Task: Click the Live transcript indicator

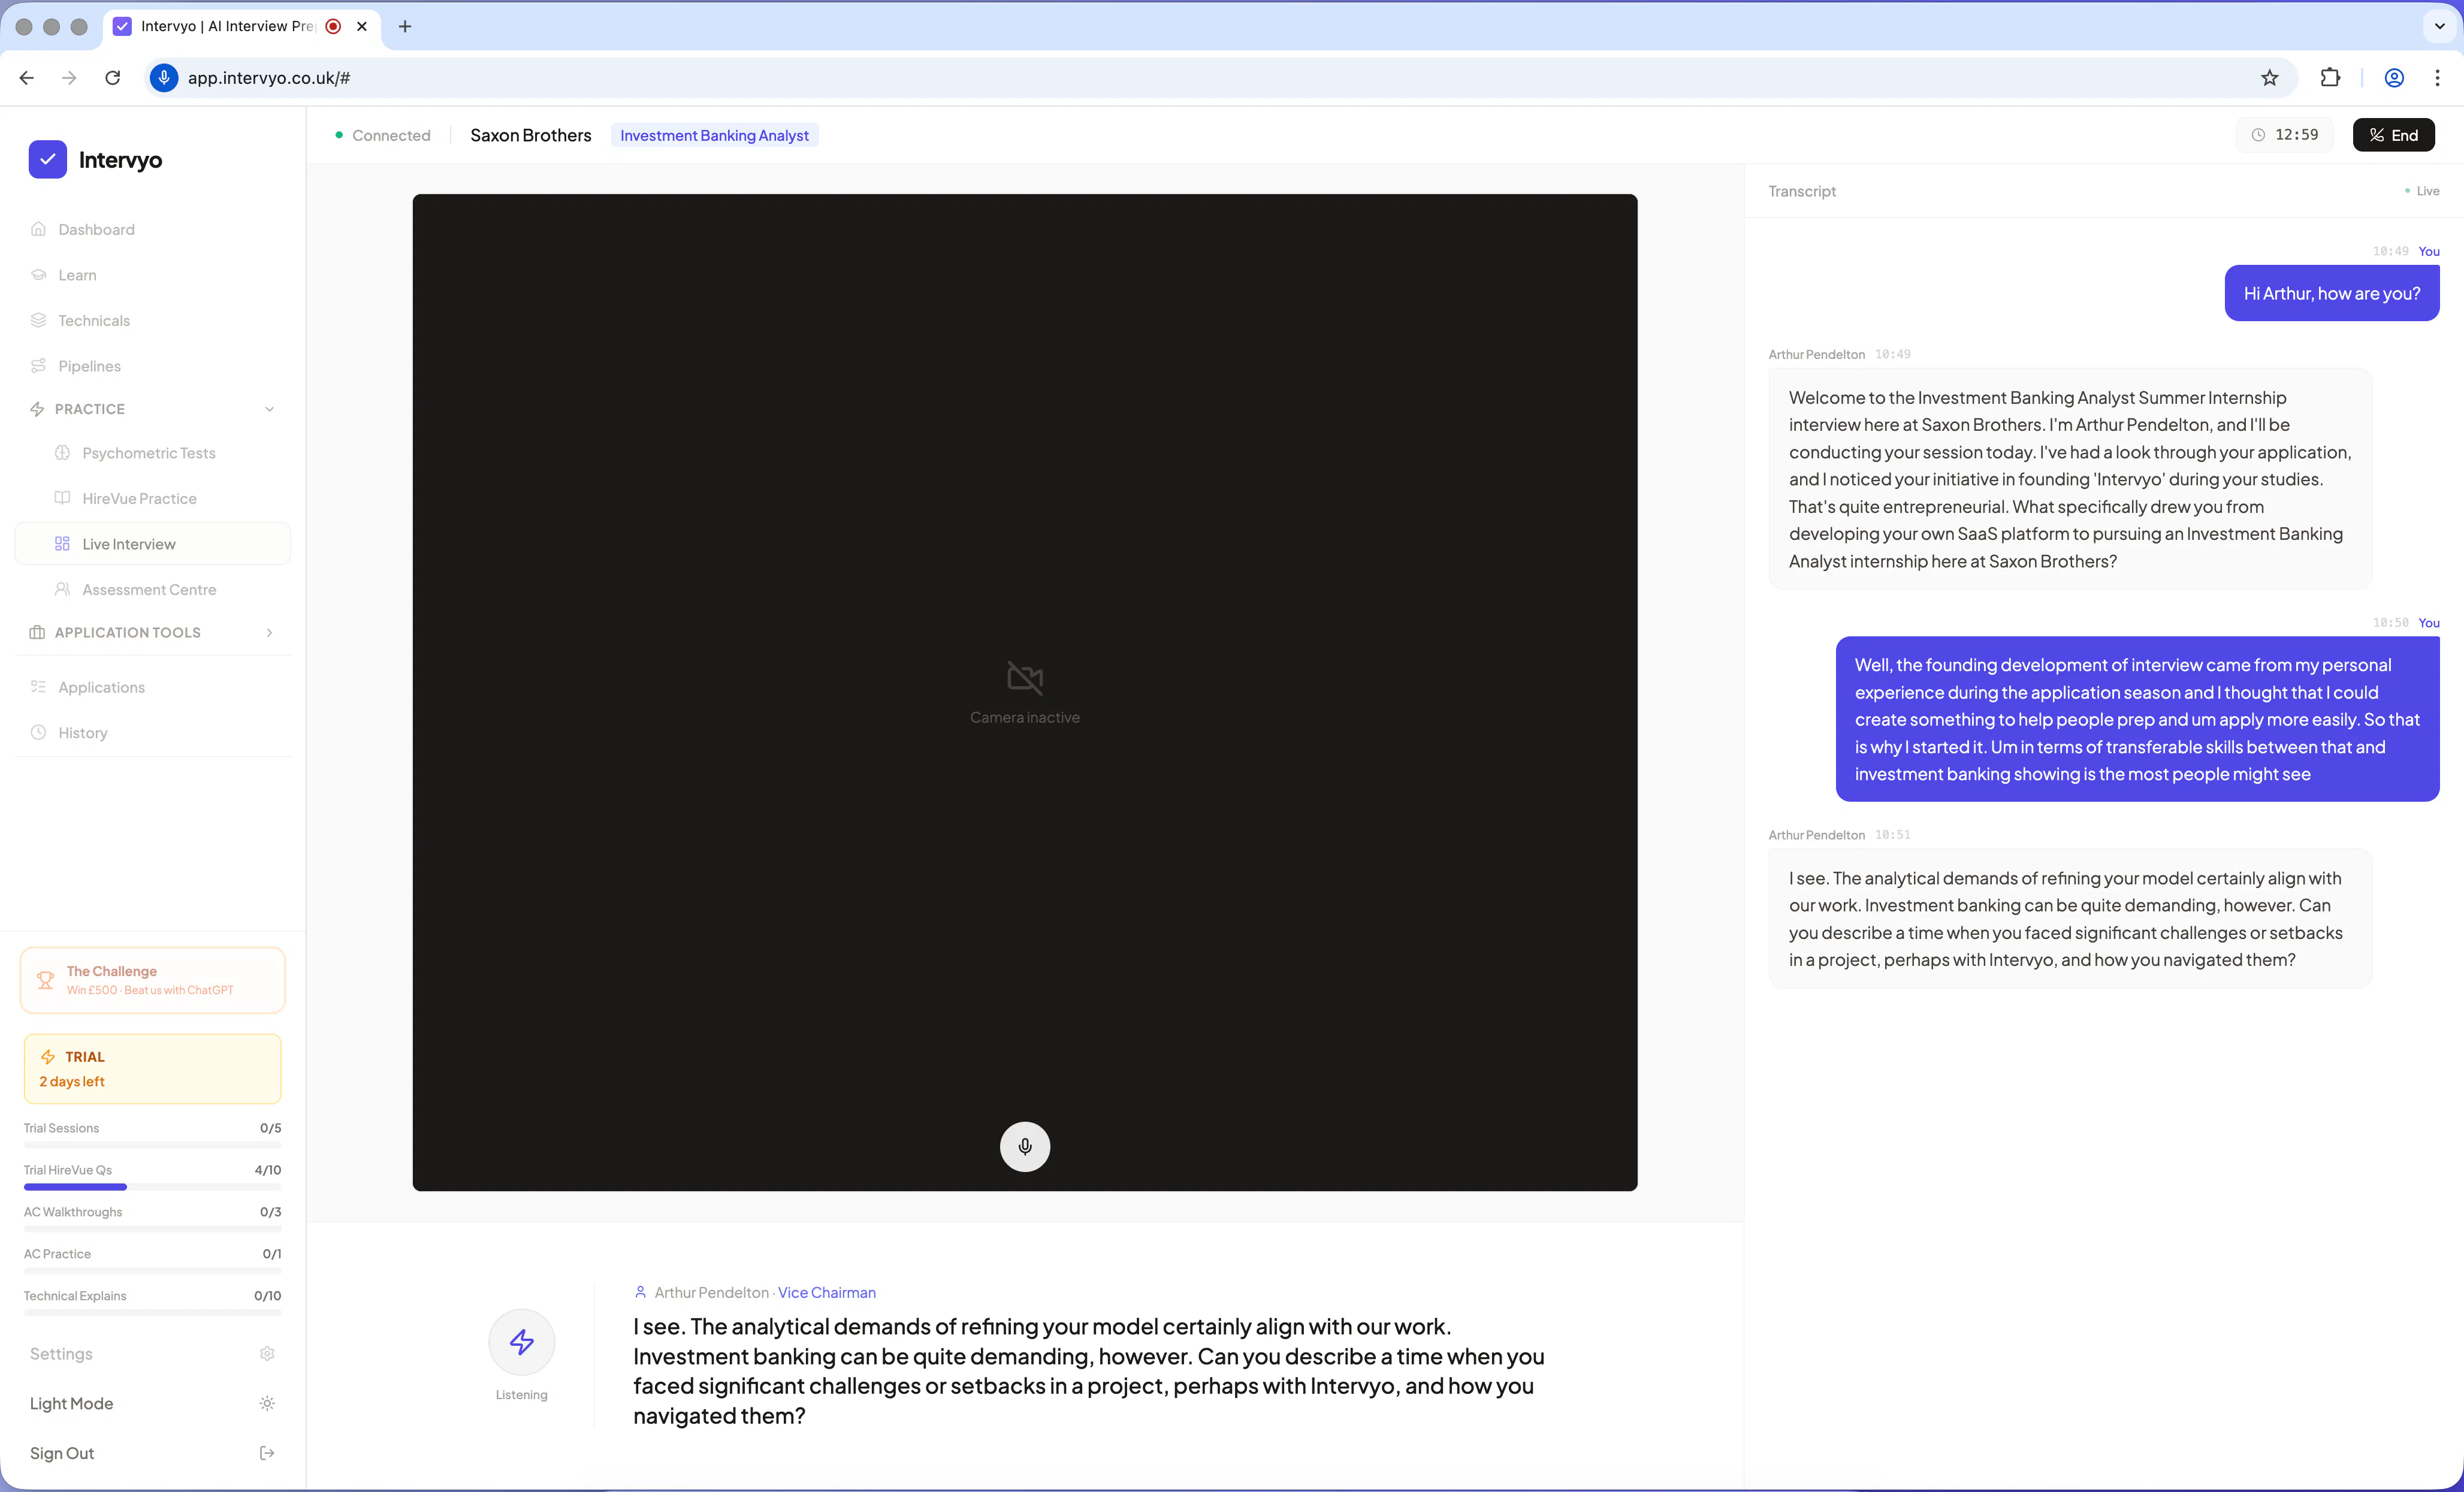Action: pos(2422,191)
